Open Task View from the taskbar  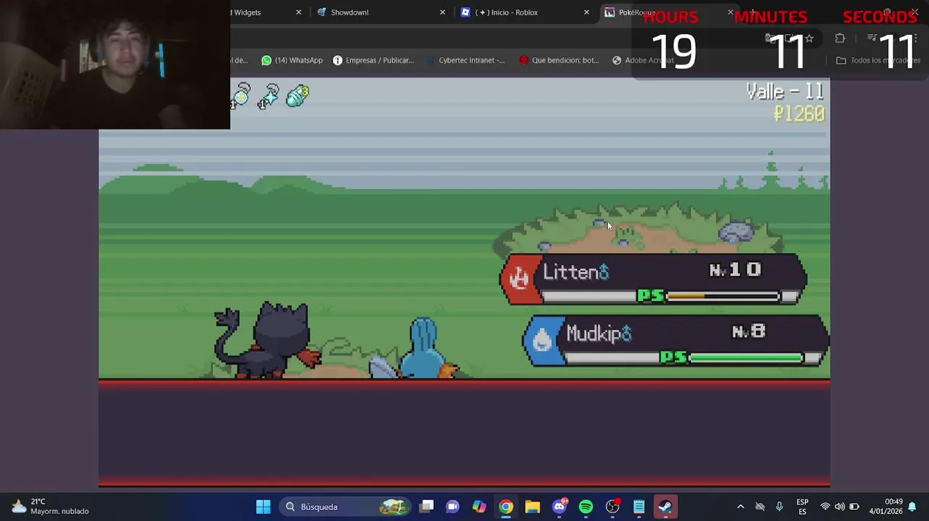(426, 507)
